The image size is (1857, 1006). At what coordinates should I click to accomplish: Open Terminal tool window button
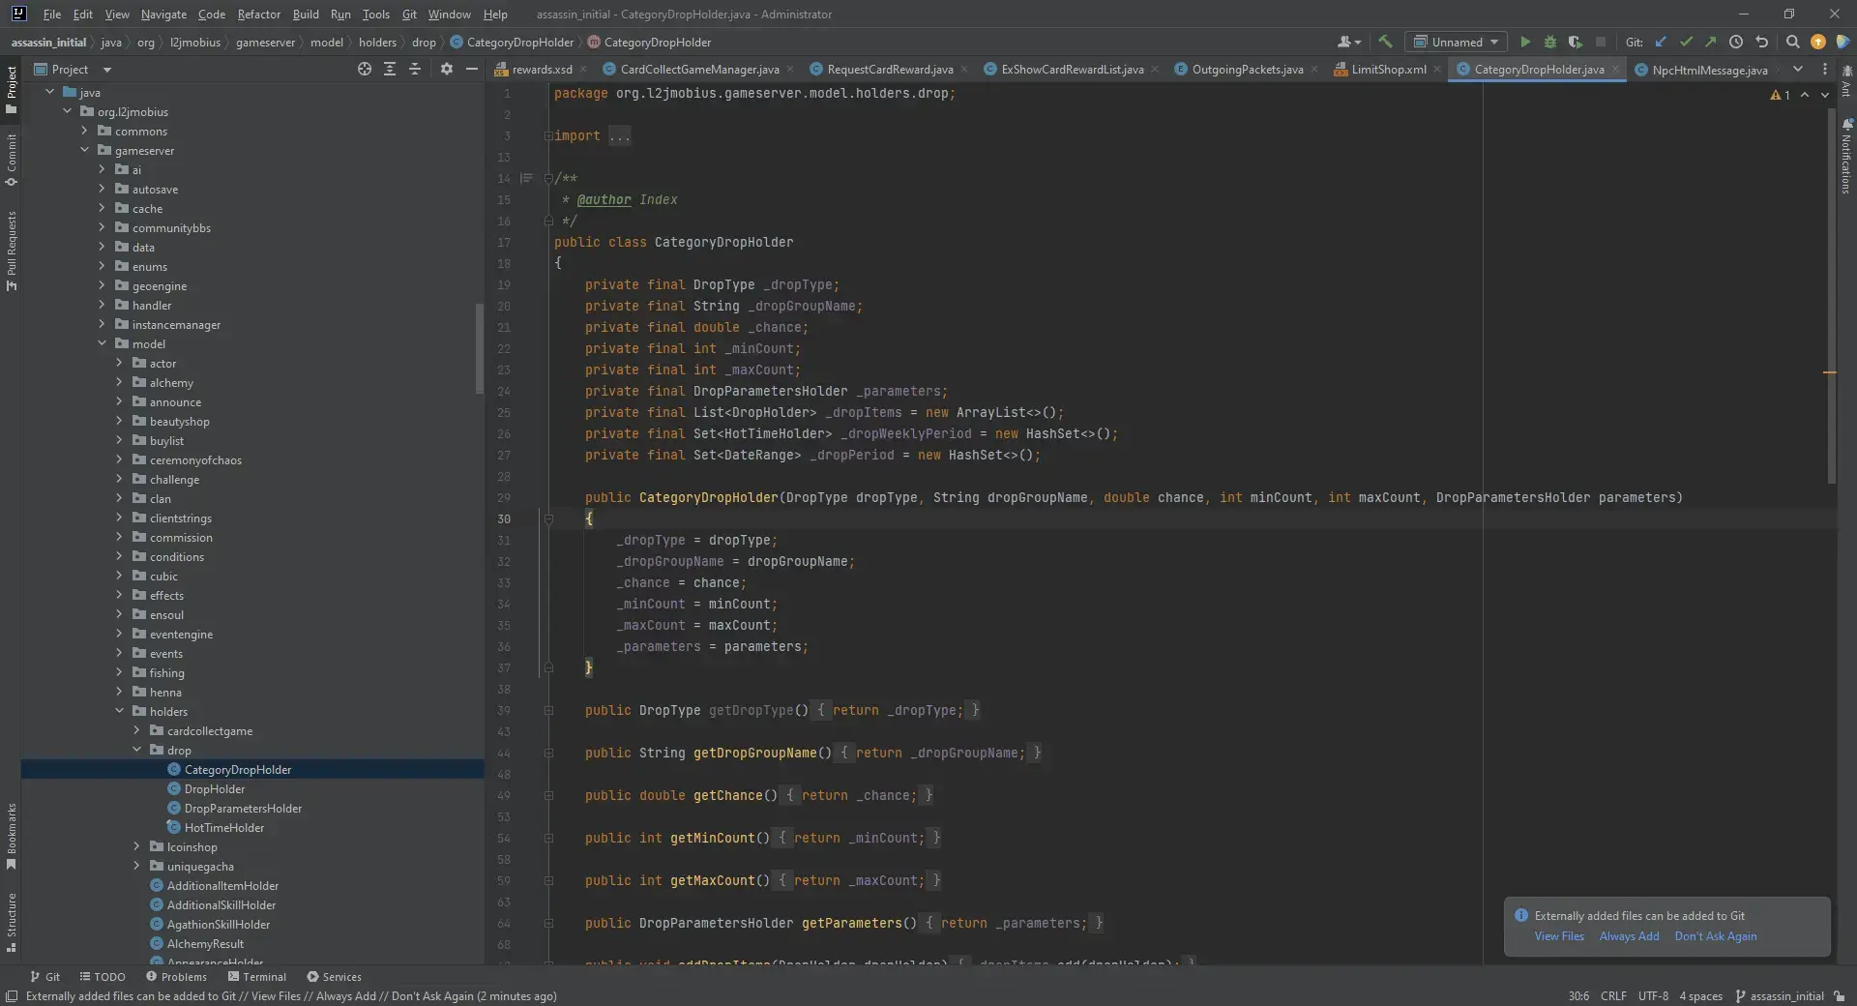point(257,976)
